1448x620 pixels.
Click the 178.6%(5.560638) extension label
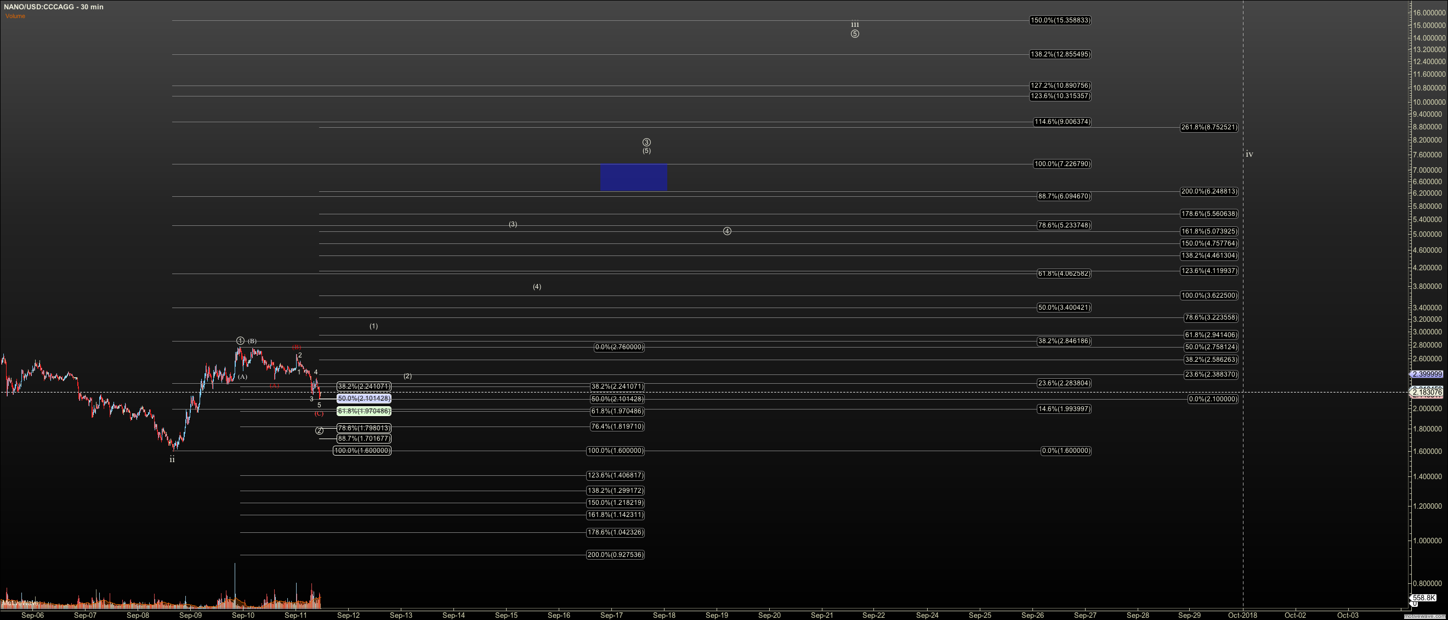point(1209,214)
